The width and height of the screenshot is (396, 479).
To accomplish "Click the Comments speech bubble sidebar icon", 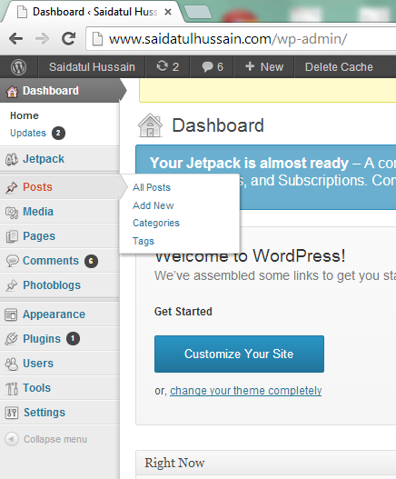I will click(x=12, y=261).
